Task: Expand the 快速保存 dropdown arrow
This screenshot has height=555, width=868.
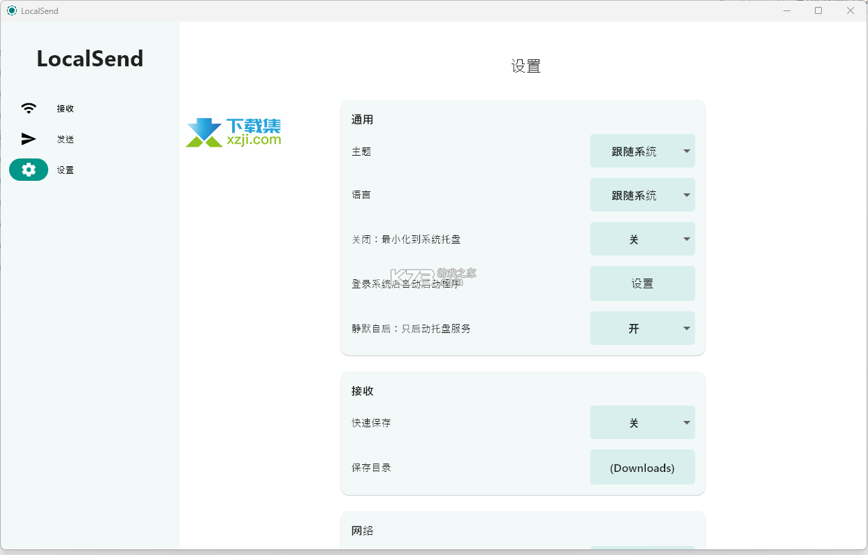Action: (686, 422)
